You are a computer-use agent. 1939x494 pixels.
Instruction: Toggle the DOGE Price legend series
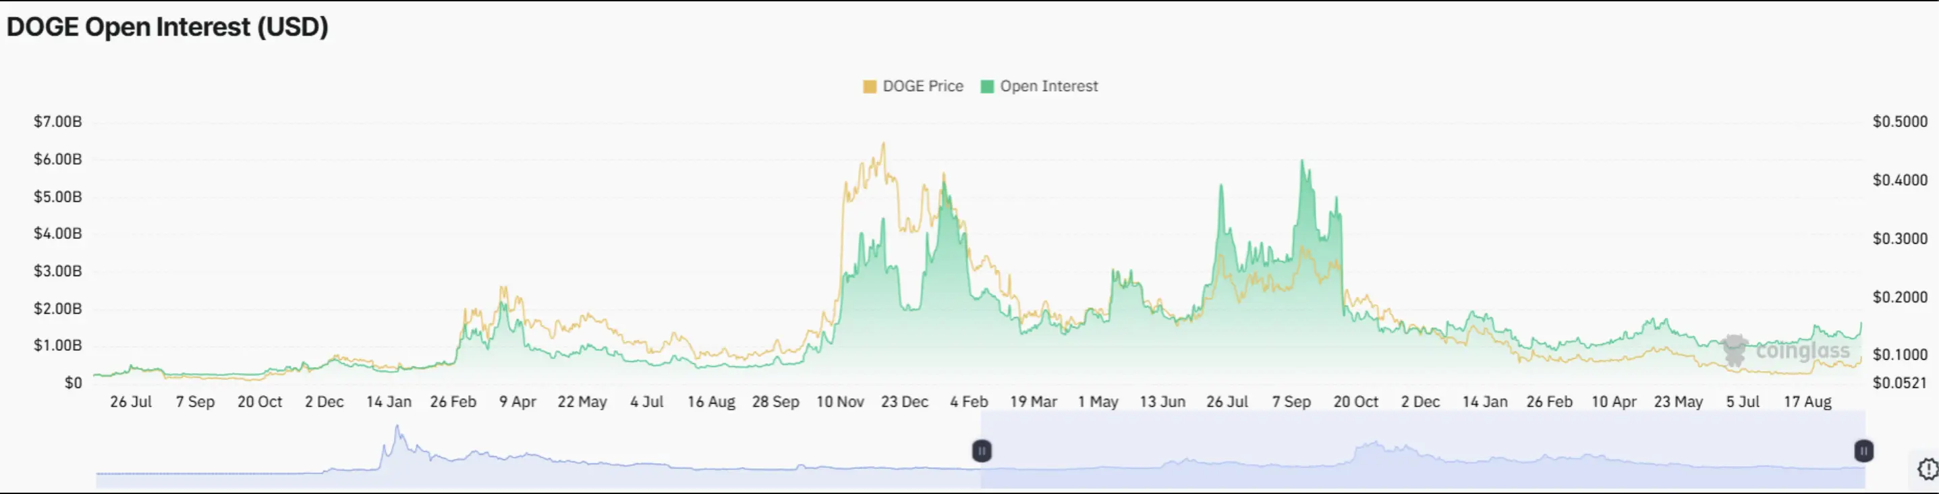click(x=913, y=86)
